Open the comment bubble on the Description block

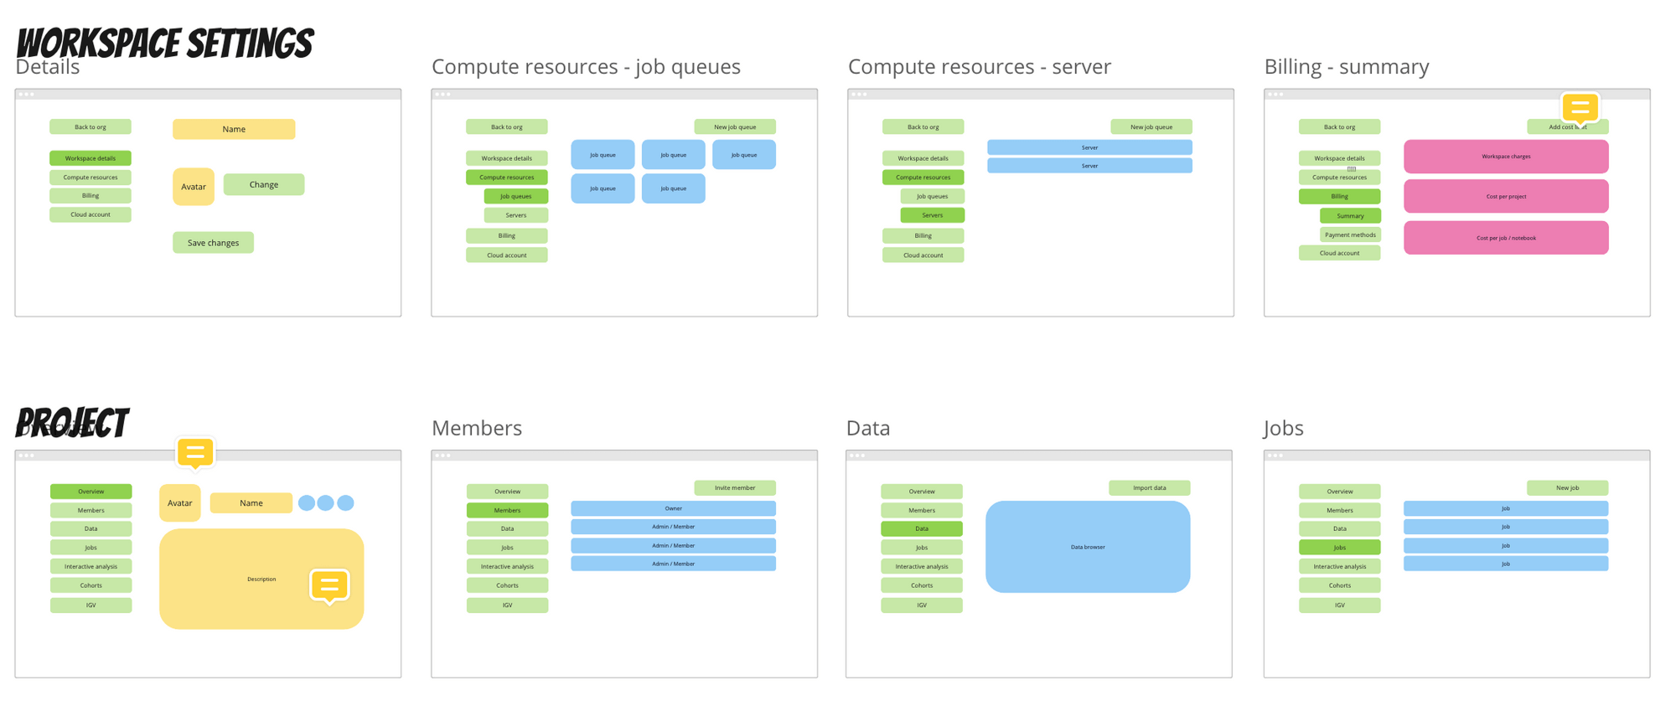click(329, 585)
